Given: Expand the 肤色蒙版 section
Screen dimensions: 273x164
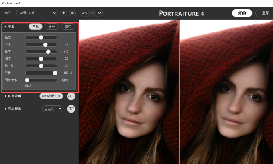Looking at the screenshot, I should [6, 96].
